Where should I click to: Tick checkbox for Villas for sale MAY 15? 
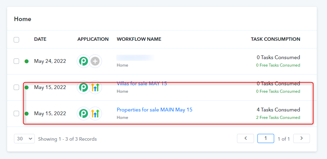tap(16, 87)
